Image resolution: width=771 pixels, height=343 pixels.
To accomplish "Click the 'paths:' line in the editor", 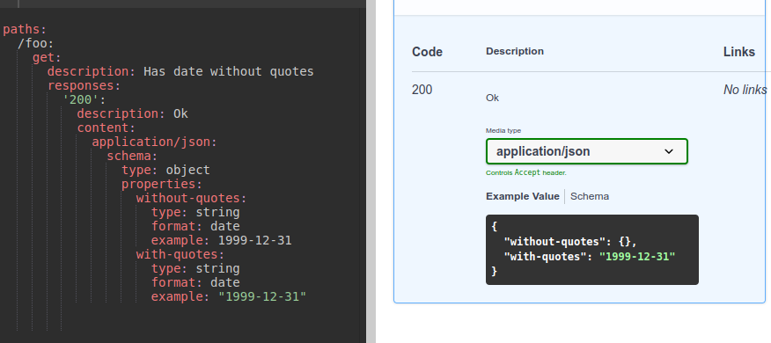I will (x=25, y=30).
